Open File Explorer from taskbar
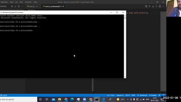This screenshot has width=181, height=102. coord(60,99)
